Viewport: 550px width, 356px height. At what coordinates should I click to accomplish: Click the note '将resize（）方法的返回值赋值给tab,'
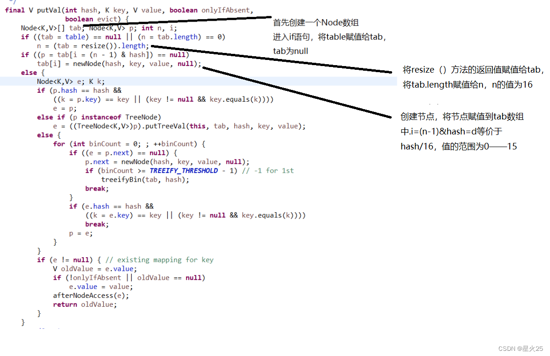pos(473,70)
